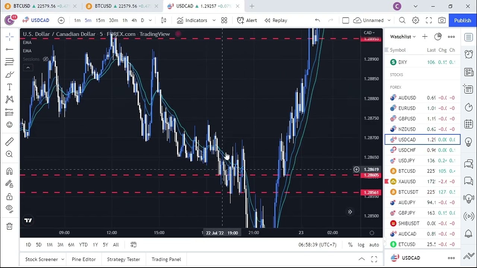Switch to the Stock Screener tab
Viewport: 477px width, 268px height.
click(41, 259)
